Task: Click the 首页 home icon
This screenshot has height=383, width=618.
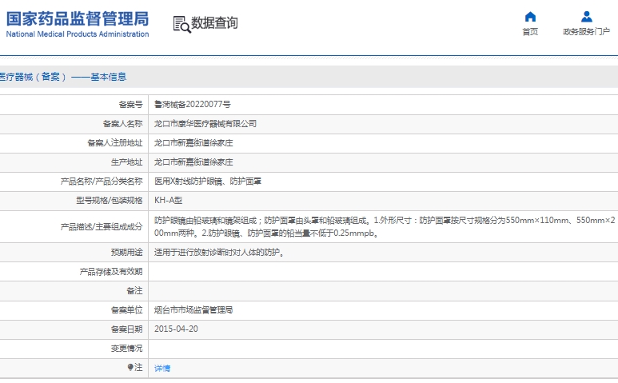Action: coord(530,17)
